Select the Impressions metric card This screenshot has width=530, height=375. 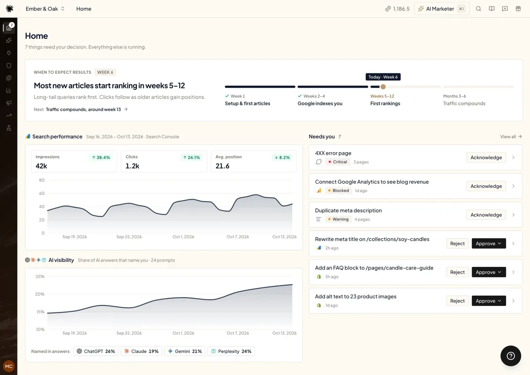pyautogui.click(x=74, y=161)
